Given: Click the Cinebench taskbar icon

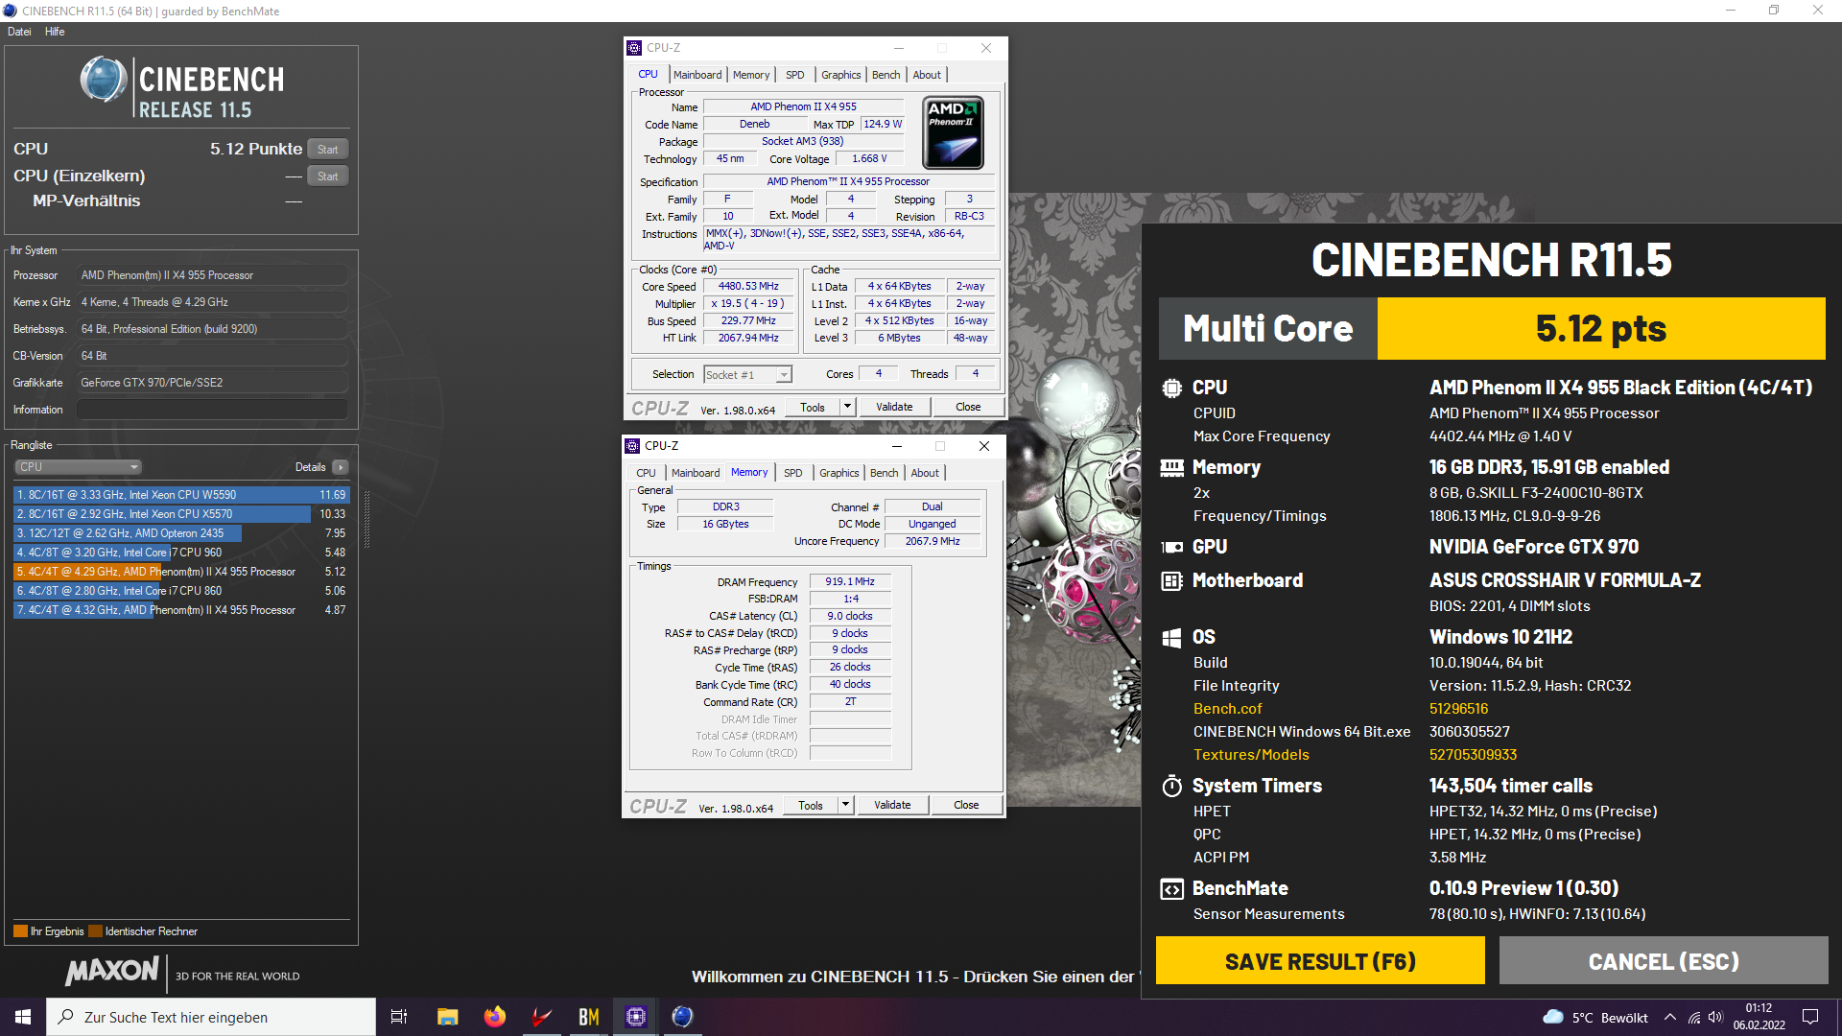Looking at the screenshot, I should pyautogui.click(x=682, y=1017).
